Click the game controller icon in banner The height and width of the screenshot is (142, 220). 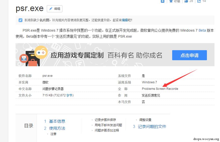[41, 53]
